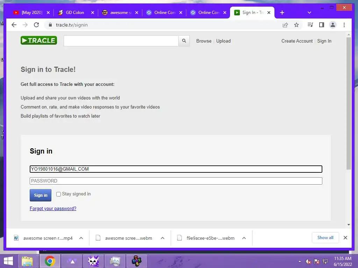Expand options for awesome screen mp4 download

81,238
